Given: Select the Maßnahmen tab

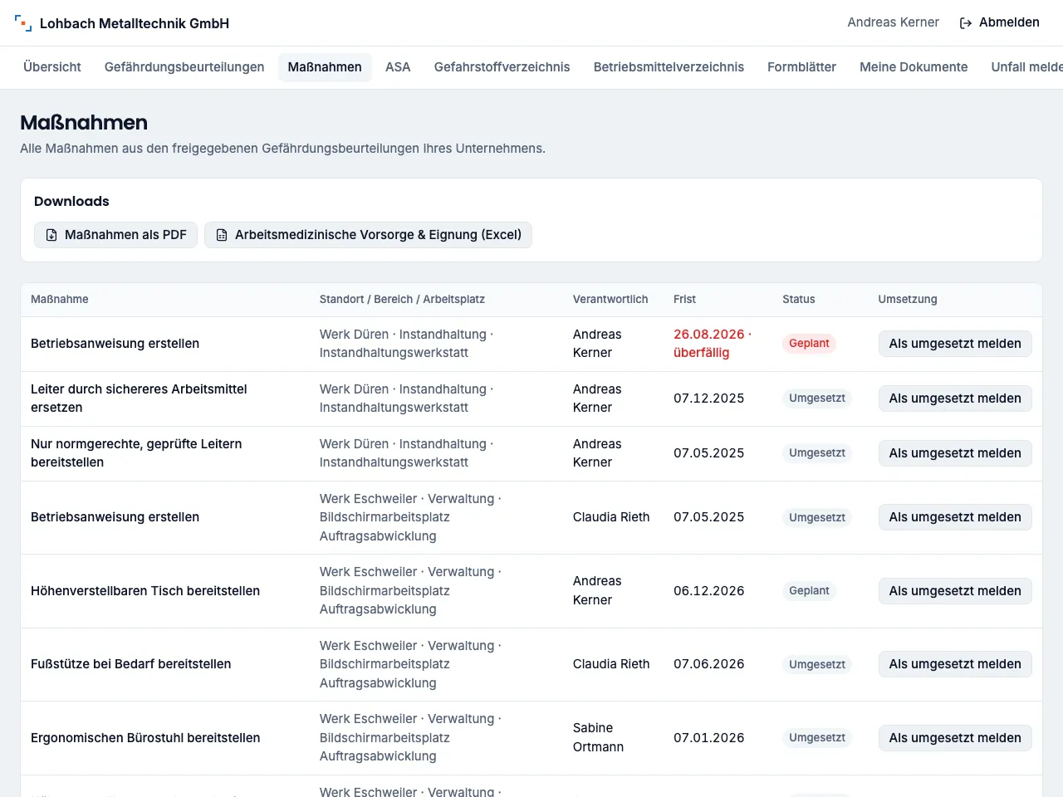Looking at the screenshot, I should [325, 67].
